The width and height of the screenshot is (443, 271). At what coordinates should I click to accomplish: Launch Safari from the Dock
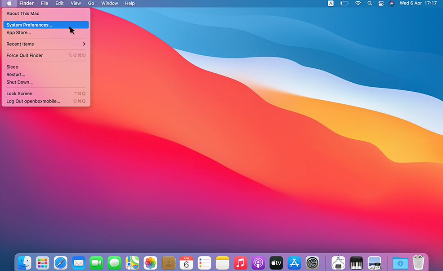click(60, 263)
